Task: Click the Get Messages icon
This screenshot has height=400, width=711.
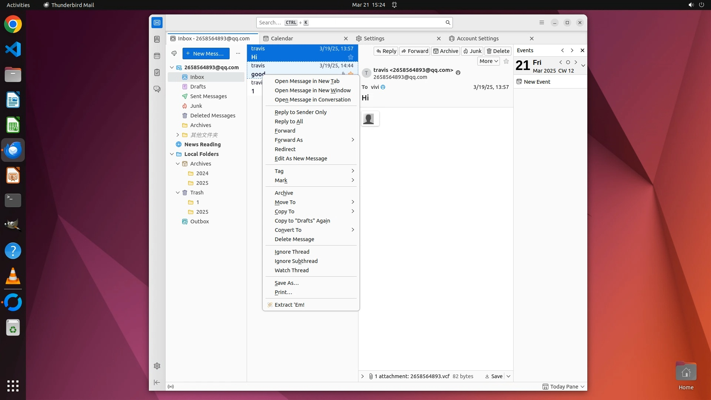Action: pos(174,53)
